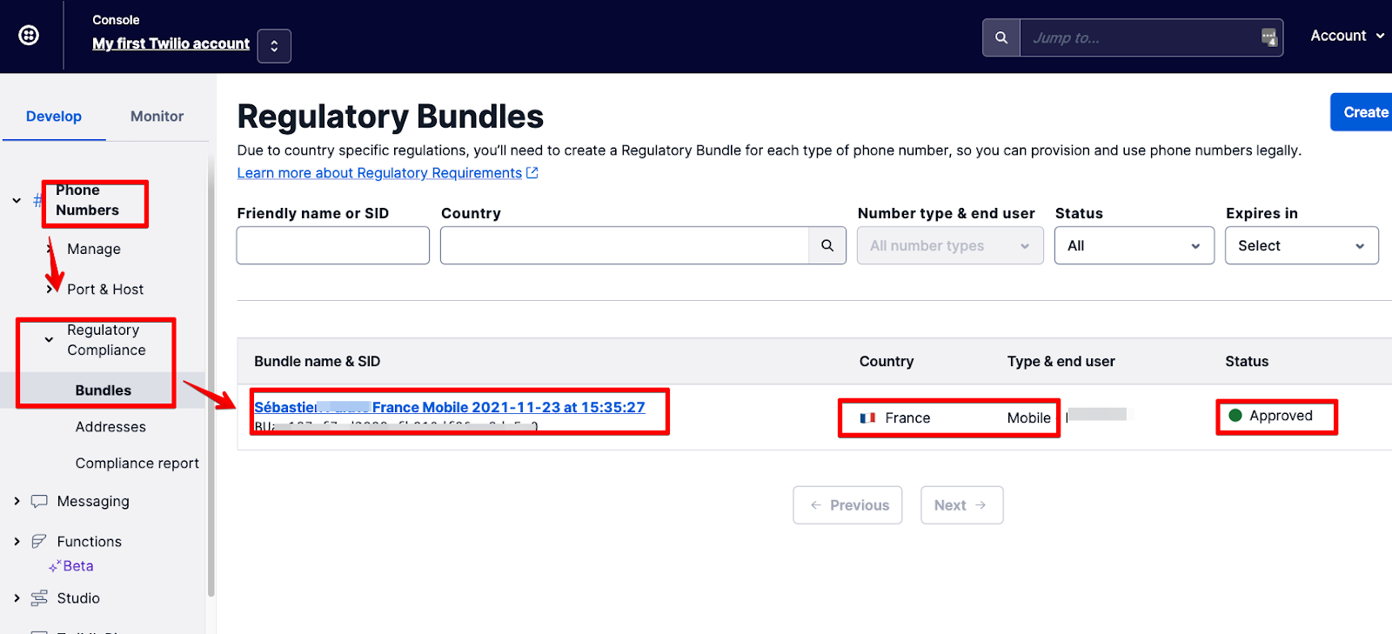Open Compliance report in the sidebar
Image resolution: width=1392 pixels, height=634 pixels.
(137, 464)
